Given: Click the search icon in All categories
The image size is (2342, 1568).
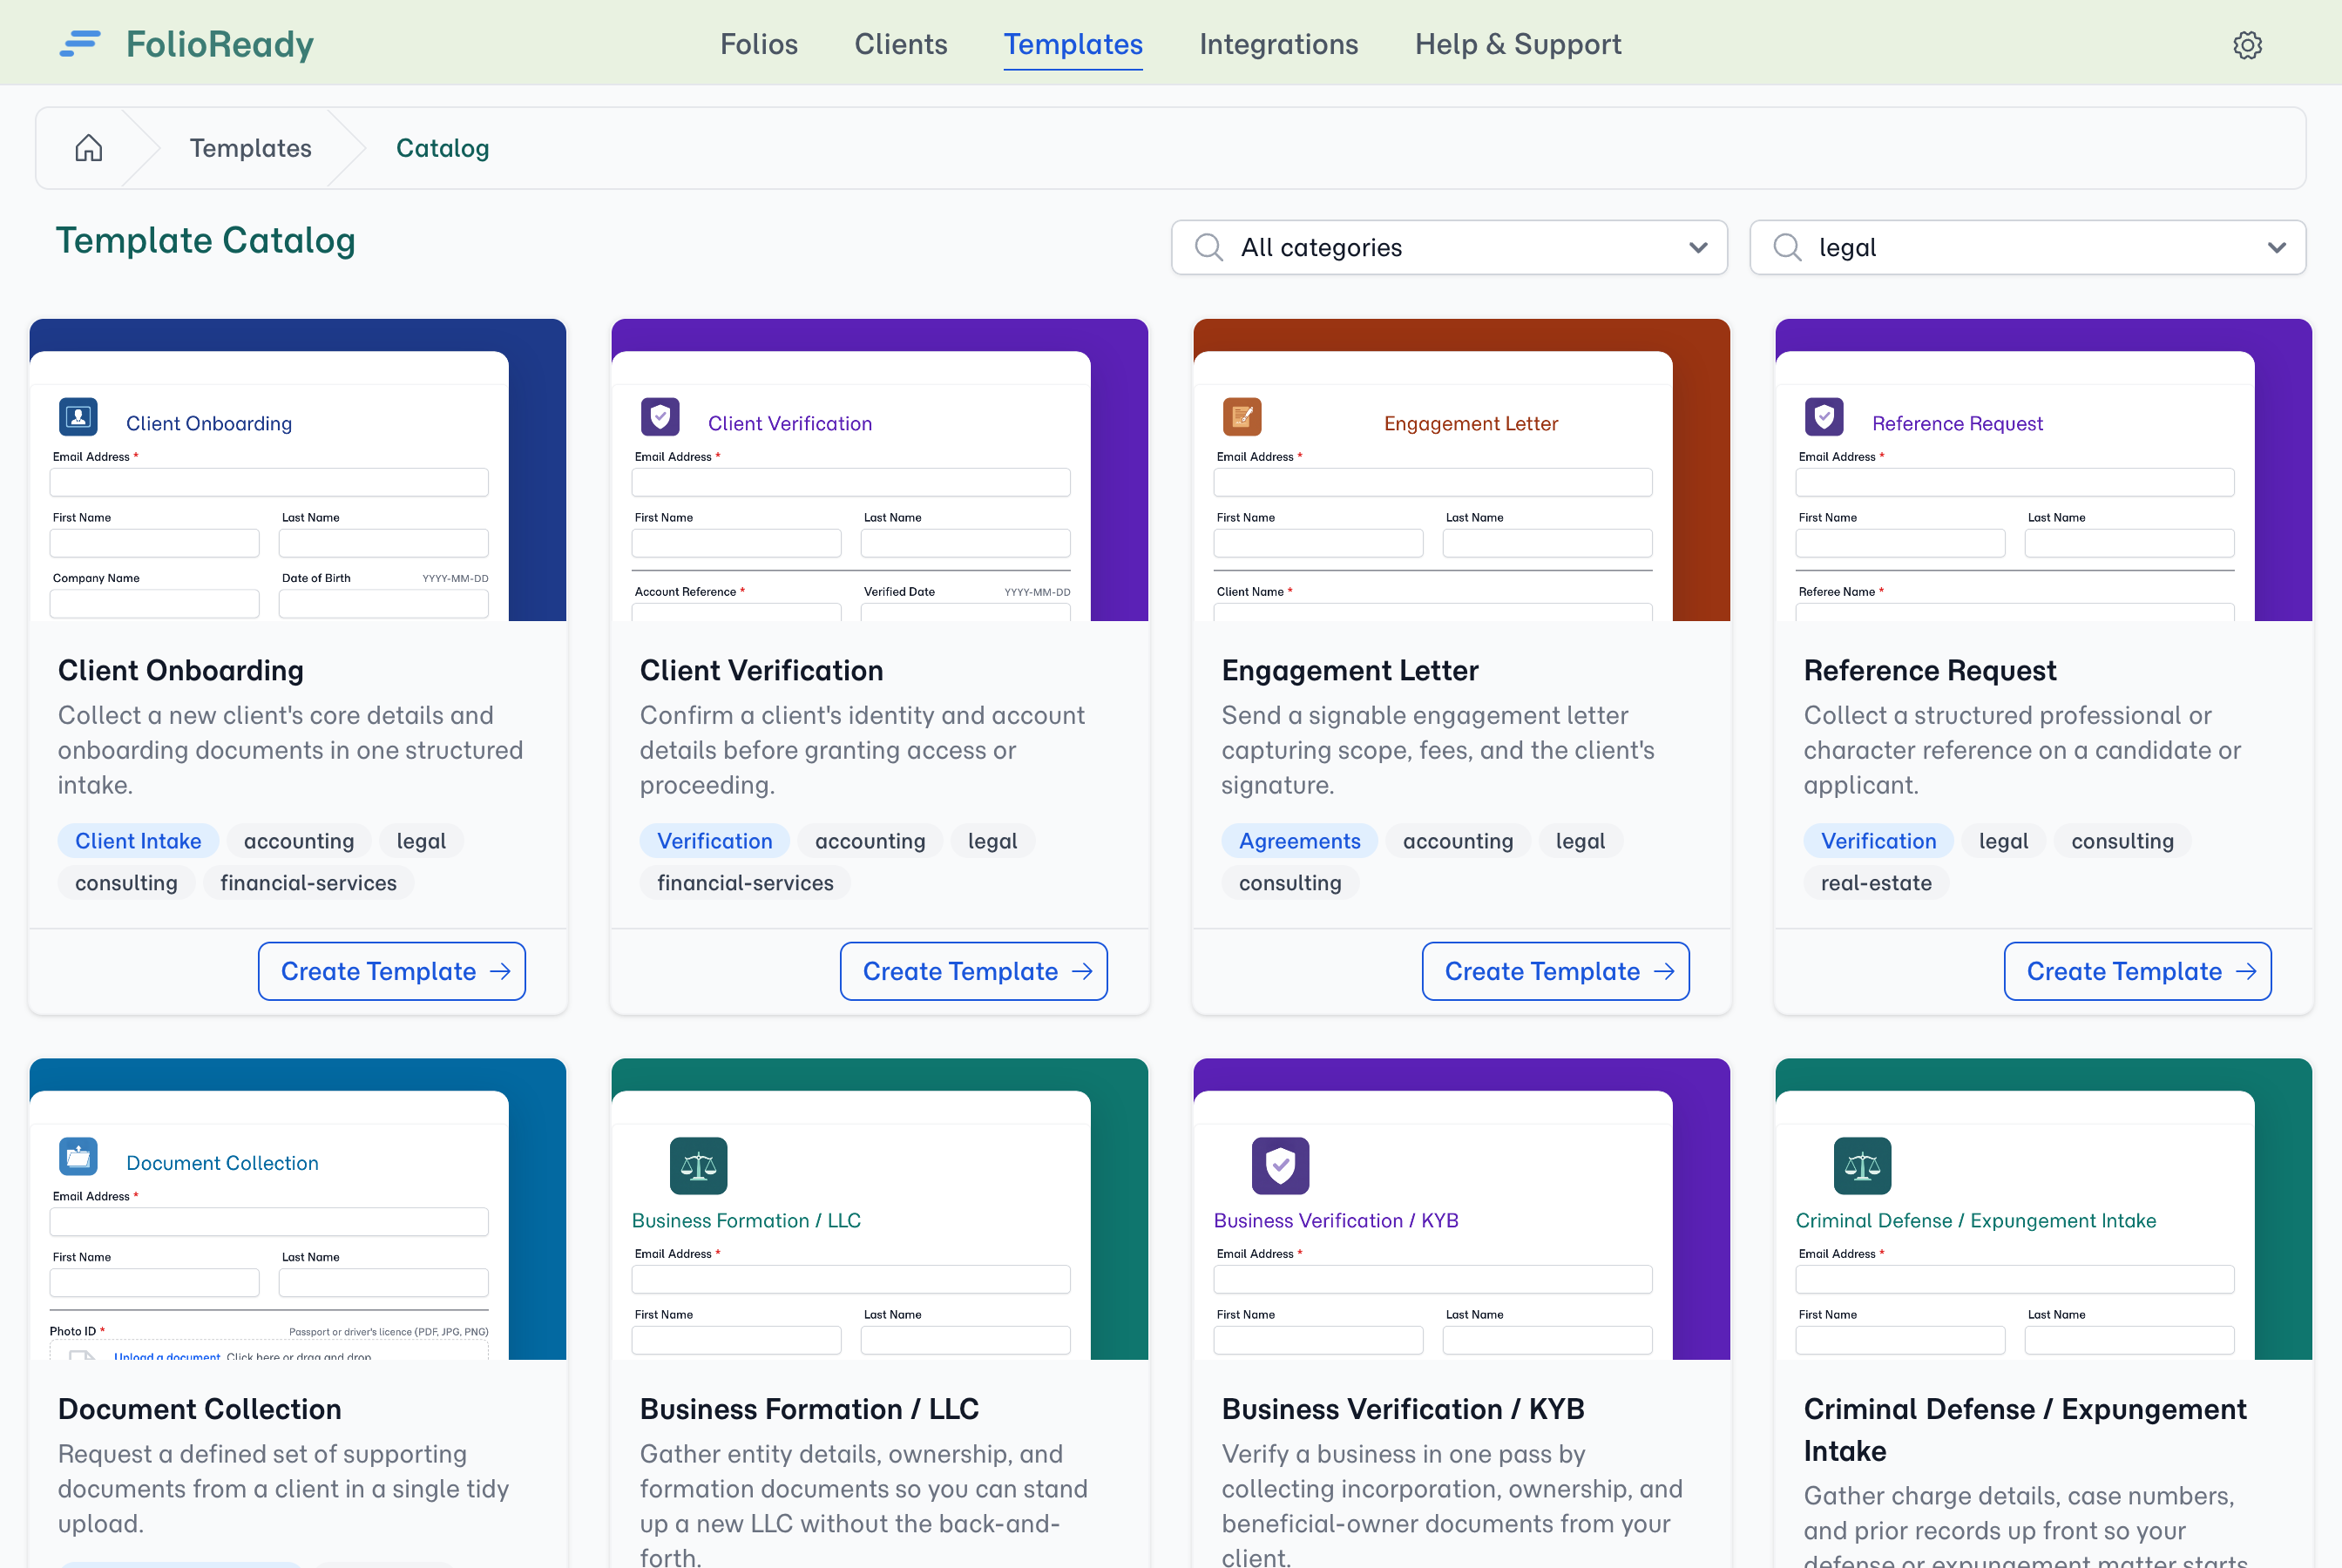Looking at the screenshot, I should (1209, 247).
